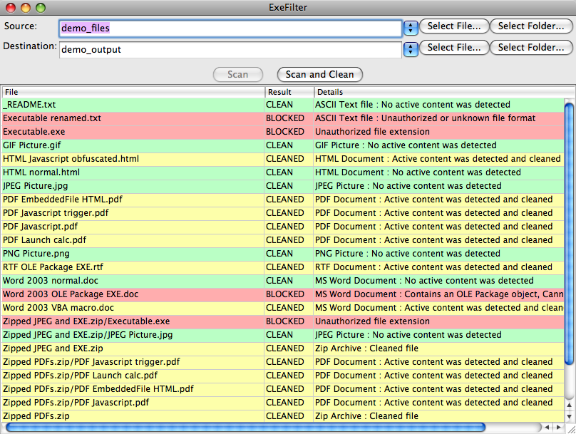Click the window resize grip corner

tap(570, 428)
